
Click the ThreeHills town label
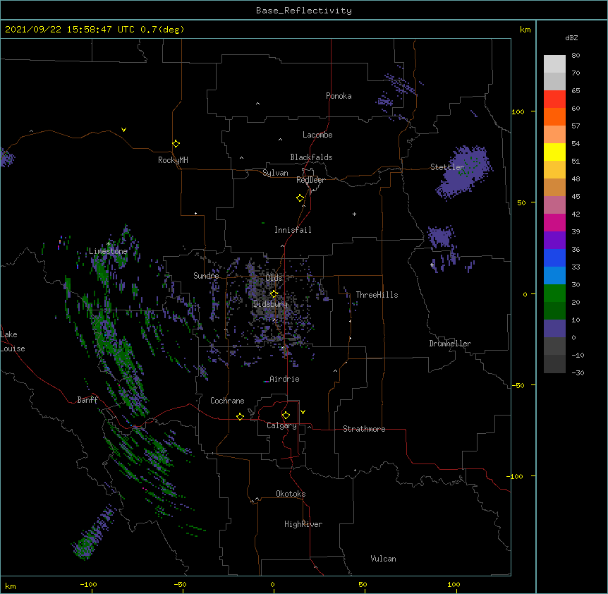377,295
